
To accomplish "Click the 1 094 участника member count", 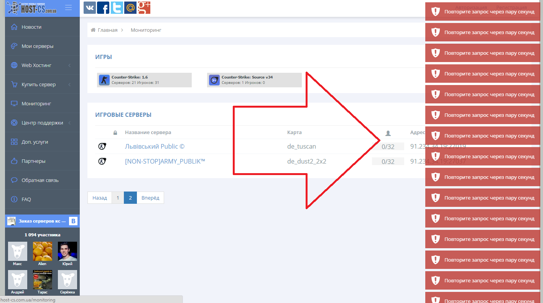I will point(42,235).
